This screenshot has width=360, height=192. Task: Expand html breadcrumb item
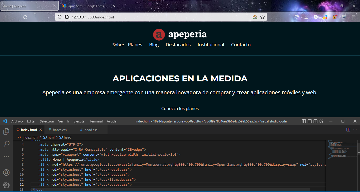coord(48,137)
